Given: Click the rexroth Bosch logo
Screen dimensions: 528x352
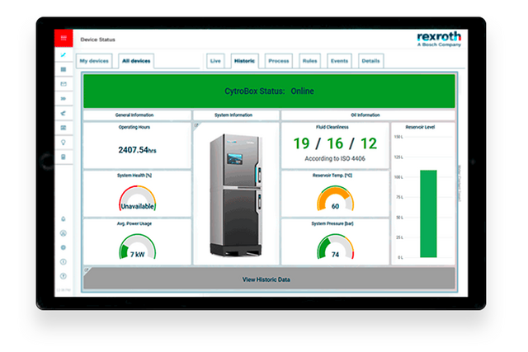Looking at the screenshot, I should (439, 39).
